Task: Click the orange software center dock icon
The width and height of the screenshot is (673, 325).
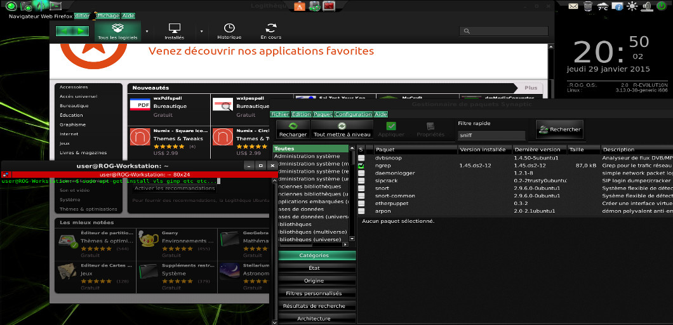Action: click(x=300, y=6)
